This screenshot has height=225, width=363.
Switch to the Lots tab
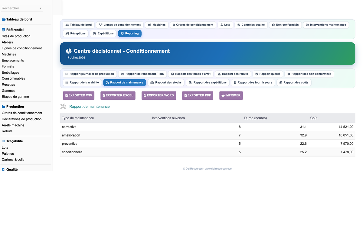click(225, 25)
